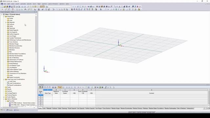Collapse the Favorites tree node

tap(6, 101)
